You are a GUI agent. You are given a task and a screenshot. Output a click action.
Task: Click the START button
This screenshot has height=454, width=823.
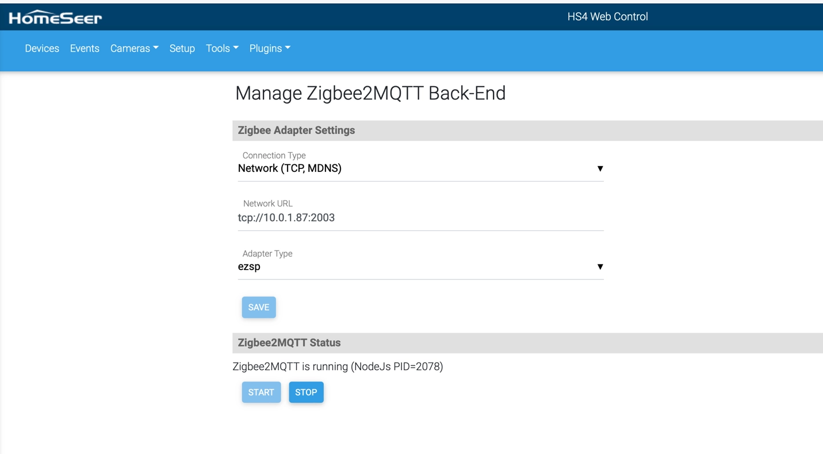coord(261,393)
